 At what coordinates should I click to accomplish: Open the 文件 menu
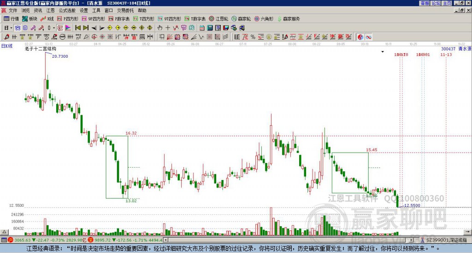pyautogui.click(x=13, y=11)
